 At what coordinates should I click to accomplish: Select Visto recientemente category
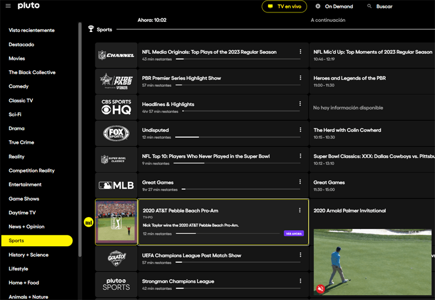coord(31,30)
